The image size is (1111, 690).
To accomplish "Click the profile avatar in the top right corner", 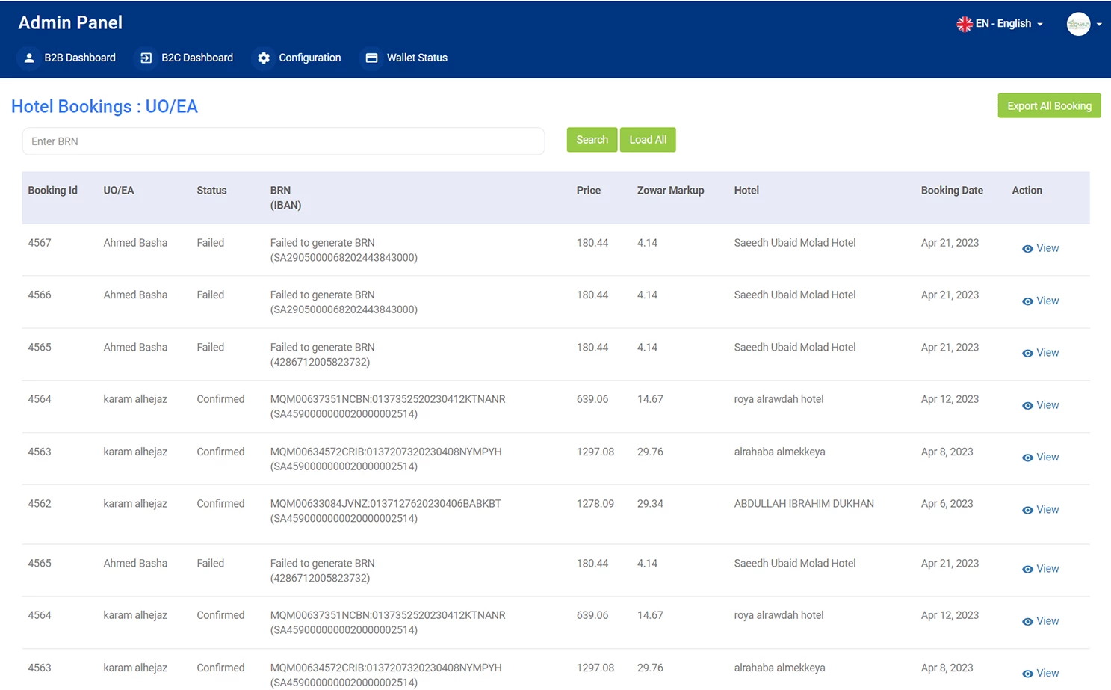I will pyautogui.click(x=1079, y=23).
